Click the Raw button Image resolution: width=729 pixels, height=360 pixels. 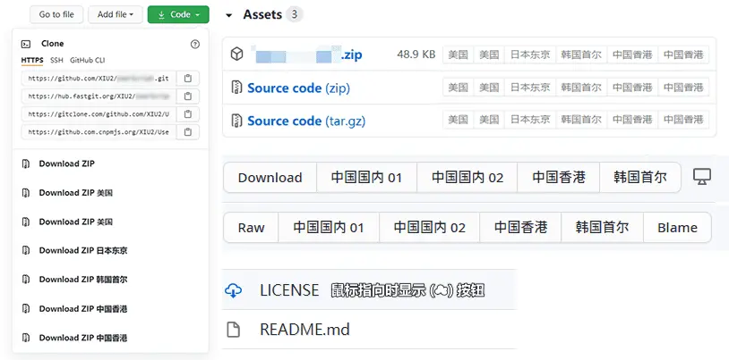pyautogui.click(x=251, y=228)
